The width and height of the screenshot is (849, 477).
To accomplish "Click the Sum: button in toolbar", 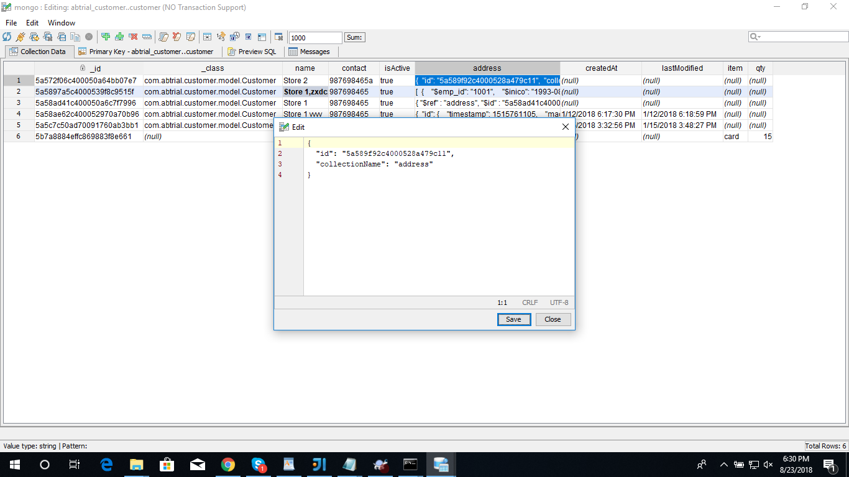I will click(355, 37).
